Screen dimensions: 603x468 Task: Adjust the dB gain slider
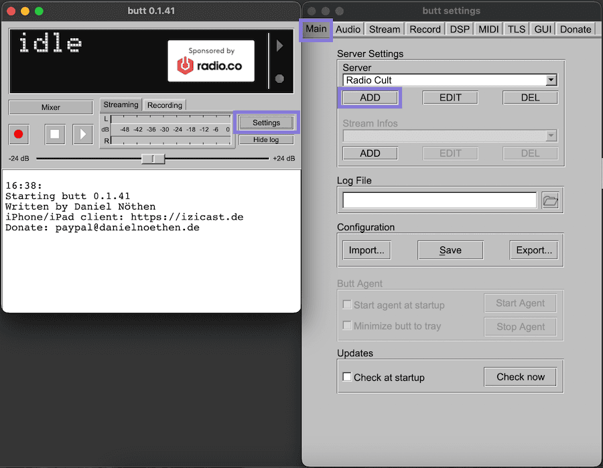pyautogui.click(x=153, y=159)
